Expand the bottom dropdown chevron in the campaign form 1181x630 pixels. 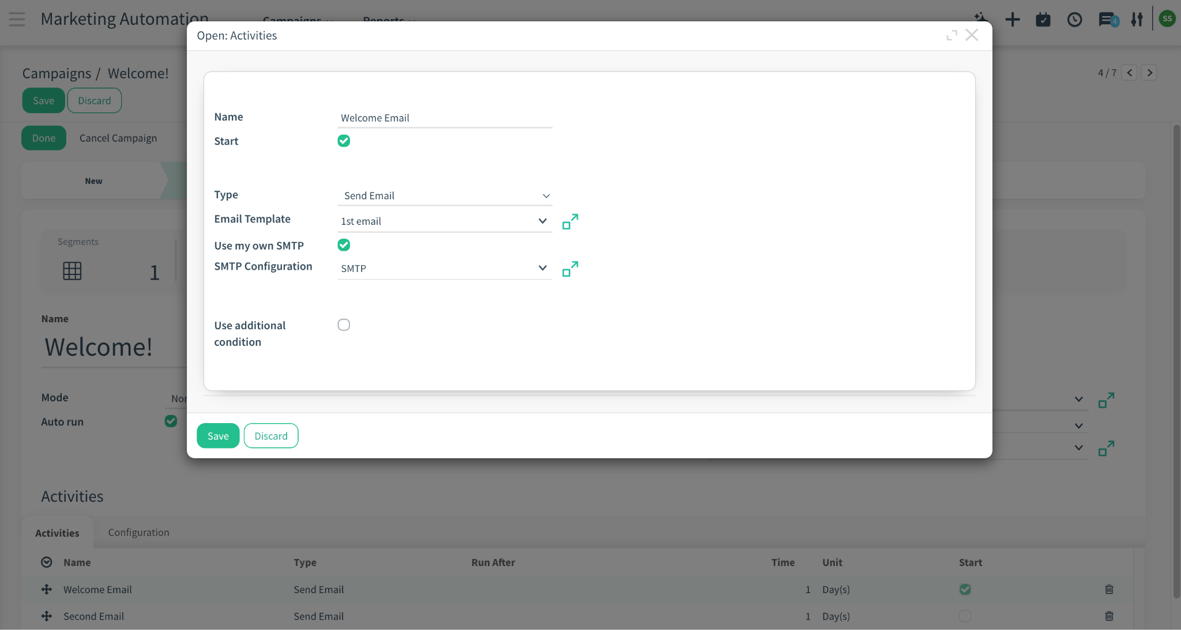click(x=1078, y=447)
